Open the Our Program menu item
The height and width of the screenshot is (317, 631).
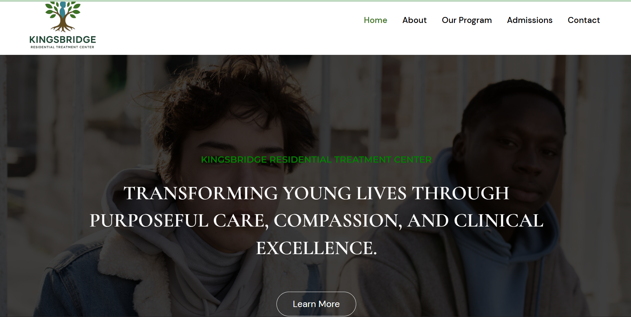click(x=467, y=20)
